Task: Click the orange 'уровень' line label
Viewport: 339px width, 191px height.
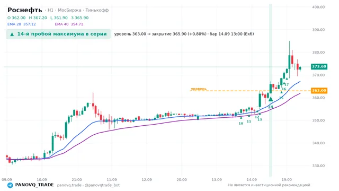Action: (x=199, y=89)
